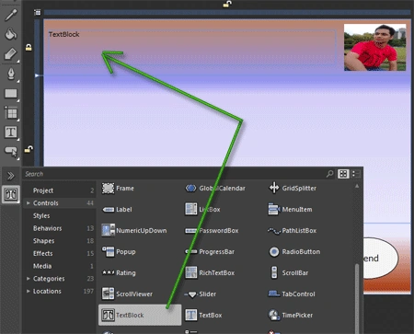
Task: Open the Project assets category
Action: pos(60,190)
